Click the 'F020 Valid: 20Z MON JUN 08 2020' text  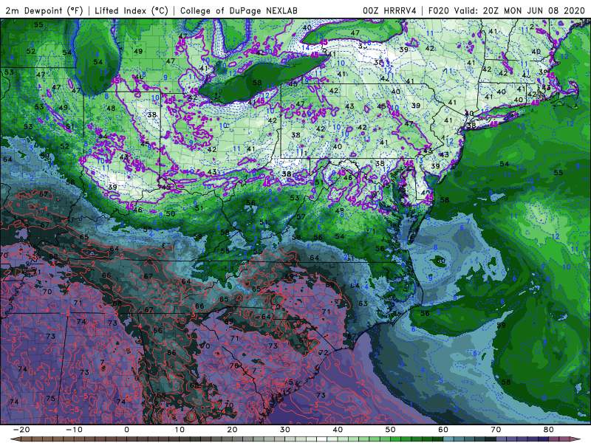click(x=507, y=11)
